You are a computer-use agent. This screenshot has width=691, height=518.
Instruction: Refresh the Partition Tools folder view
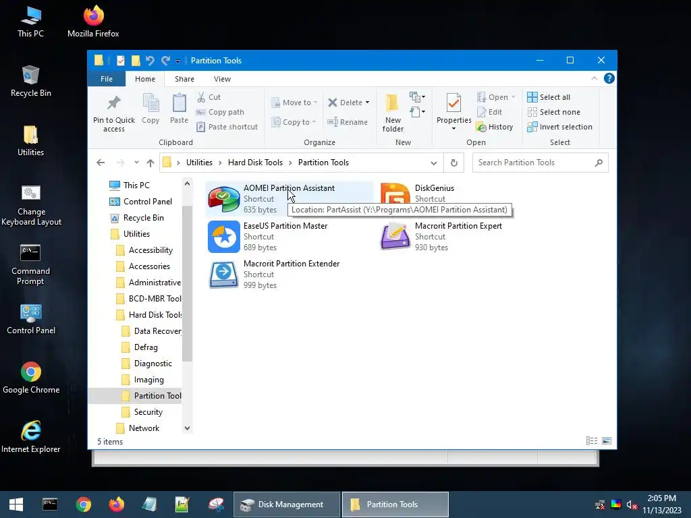pos(454,163)
